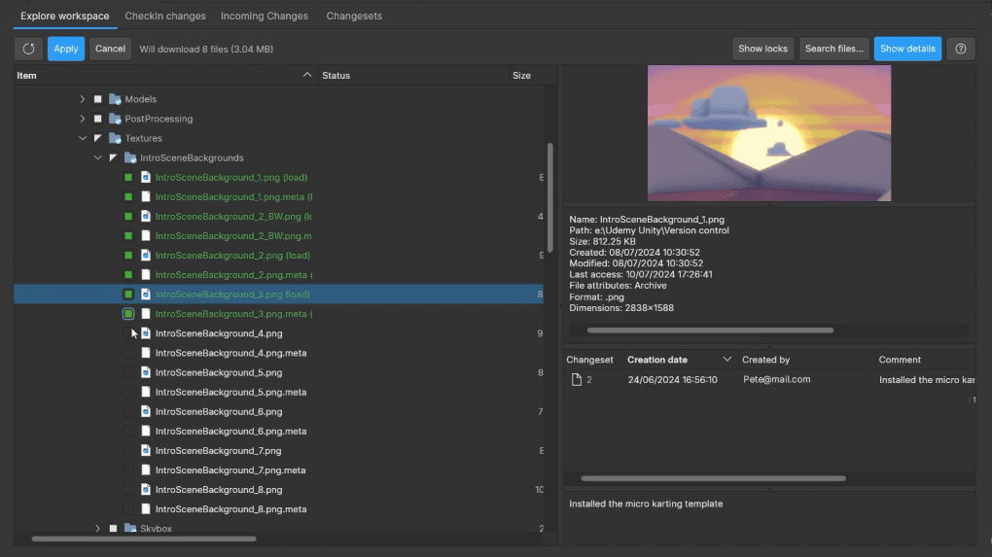992x557 pixels.
Task: Open the help question mark icon
Action: 960,49
